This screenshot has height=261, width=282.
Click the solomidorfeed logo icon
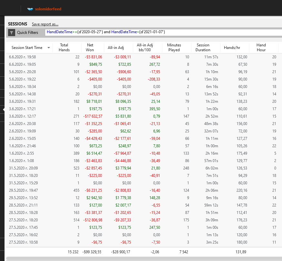[30, 9]
